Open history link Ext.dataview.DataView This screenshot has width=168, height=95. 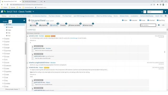click(40, 16)
